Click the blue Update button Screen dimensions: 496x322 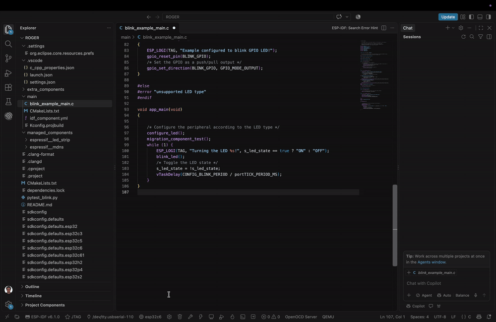pyautogui.click(x=448, y=17)
